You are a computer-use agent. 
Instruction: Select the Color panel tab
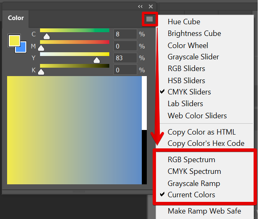[x=16, y=18]
